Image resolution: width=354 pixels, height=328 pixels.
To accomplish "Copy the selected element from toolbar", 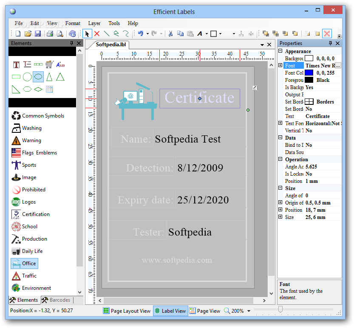I will (180, 34).
